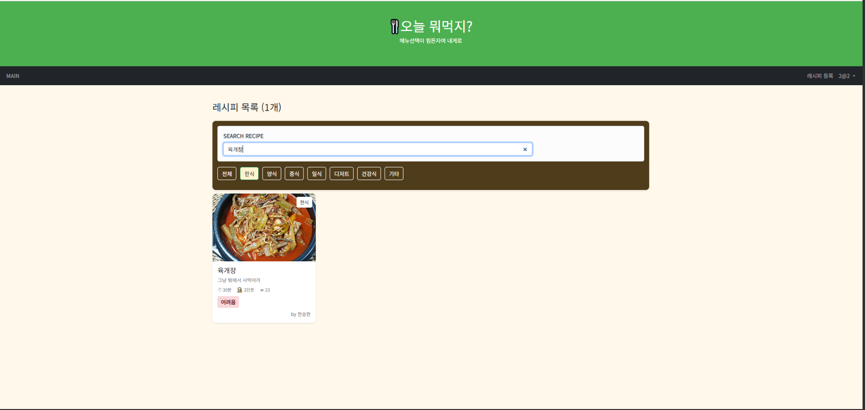Focus the recipe search input field

378,149
